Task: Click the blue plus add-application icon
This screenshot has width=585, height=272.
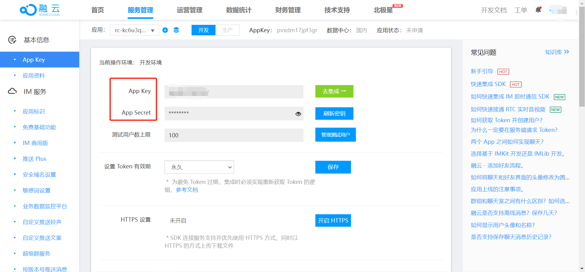Action: (x=165, y=30)
